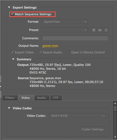Collapse the Summary section
This screenshot has width=117, height=140.
[13, 59]
